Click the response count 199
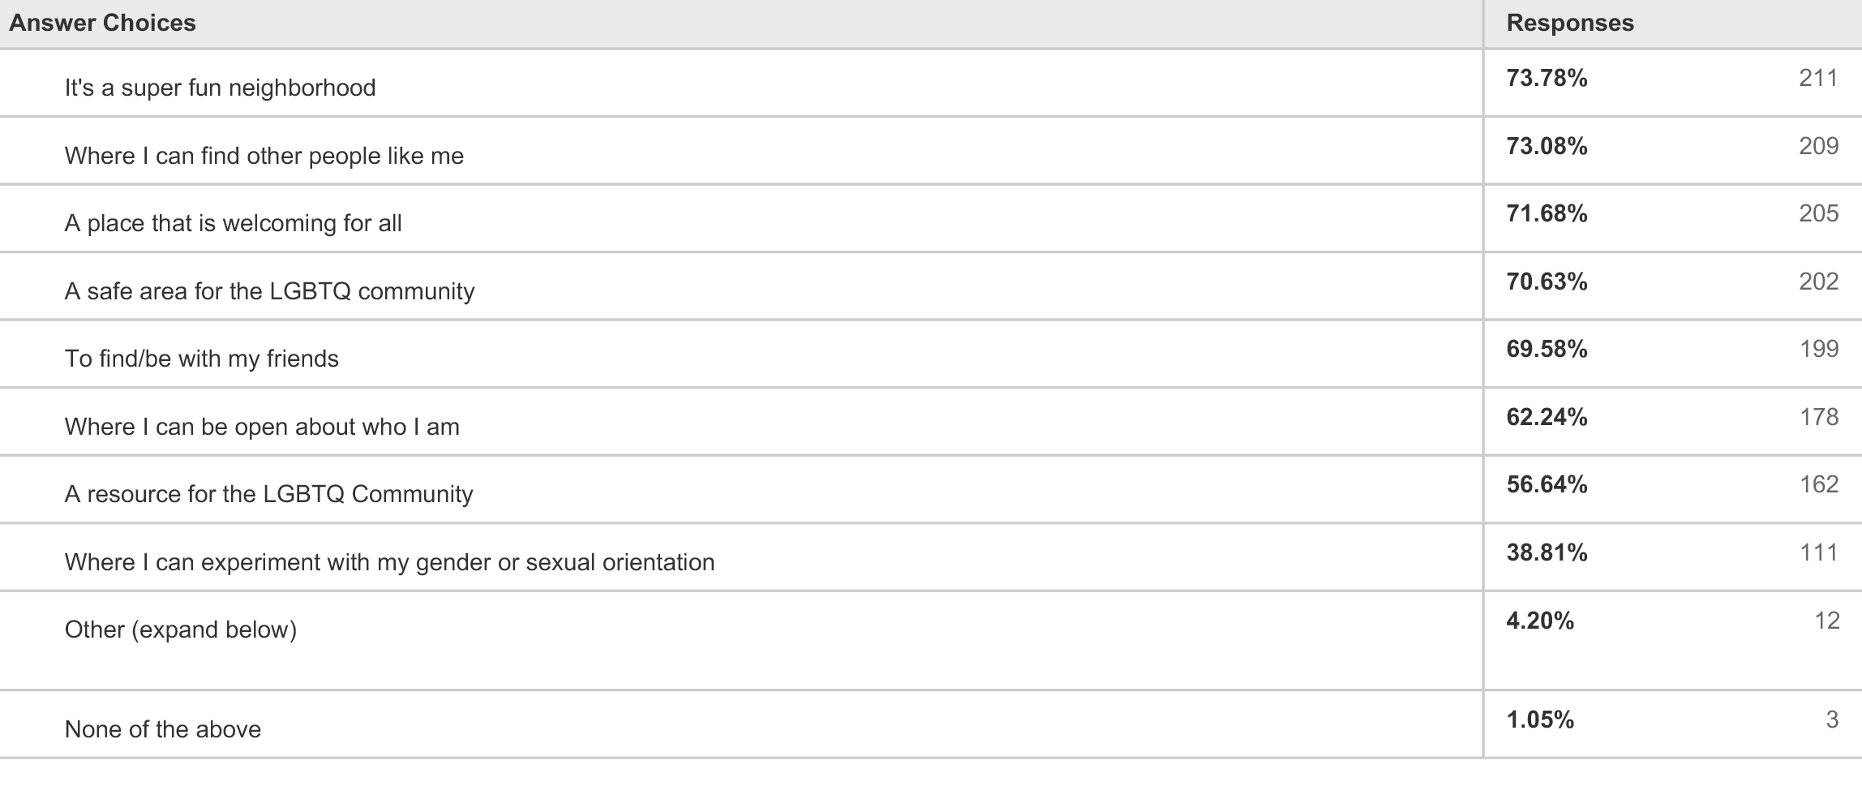The width and height of the screenshot is (1862, 795). click(x=1819, y=349)
